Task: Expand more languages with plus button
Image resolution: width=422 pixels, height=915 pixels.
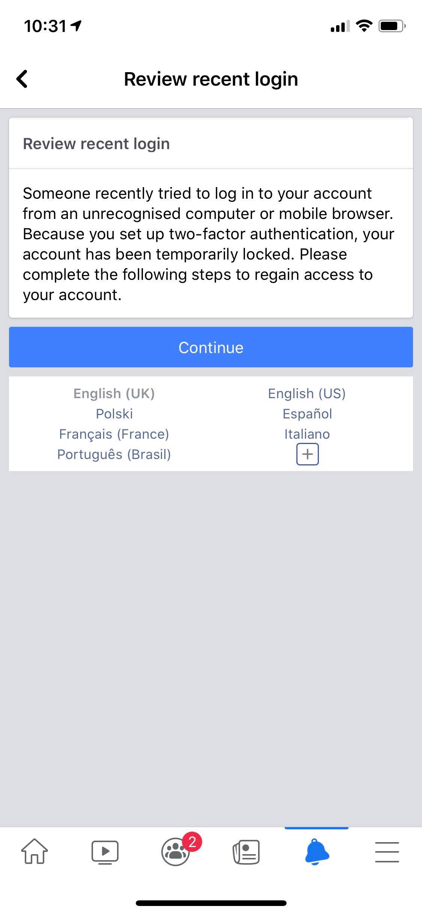Action: click(x=307, y=454)
